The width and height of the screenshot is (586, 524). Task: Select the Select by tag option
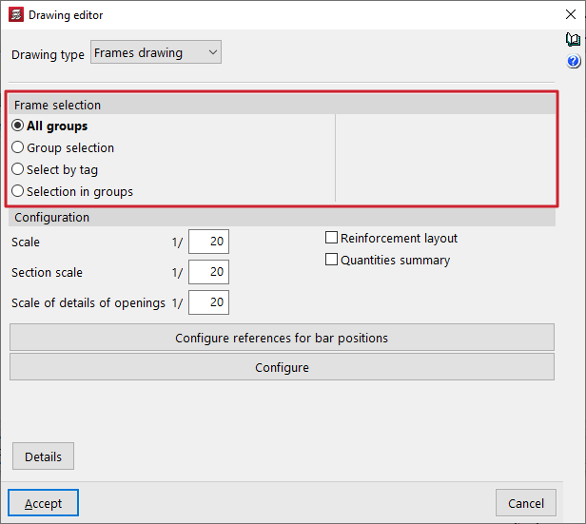pos(18,169)
